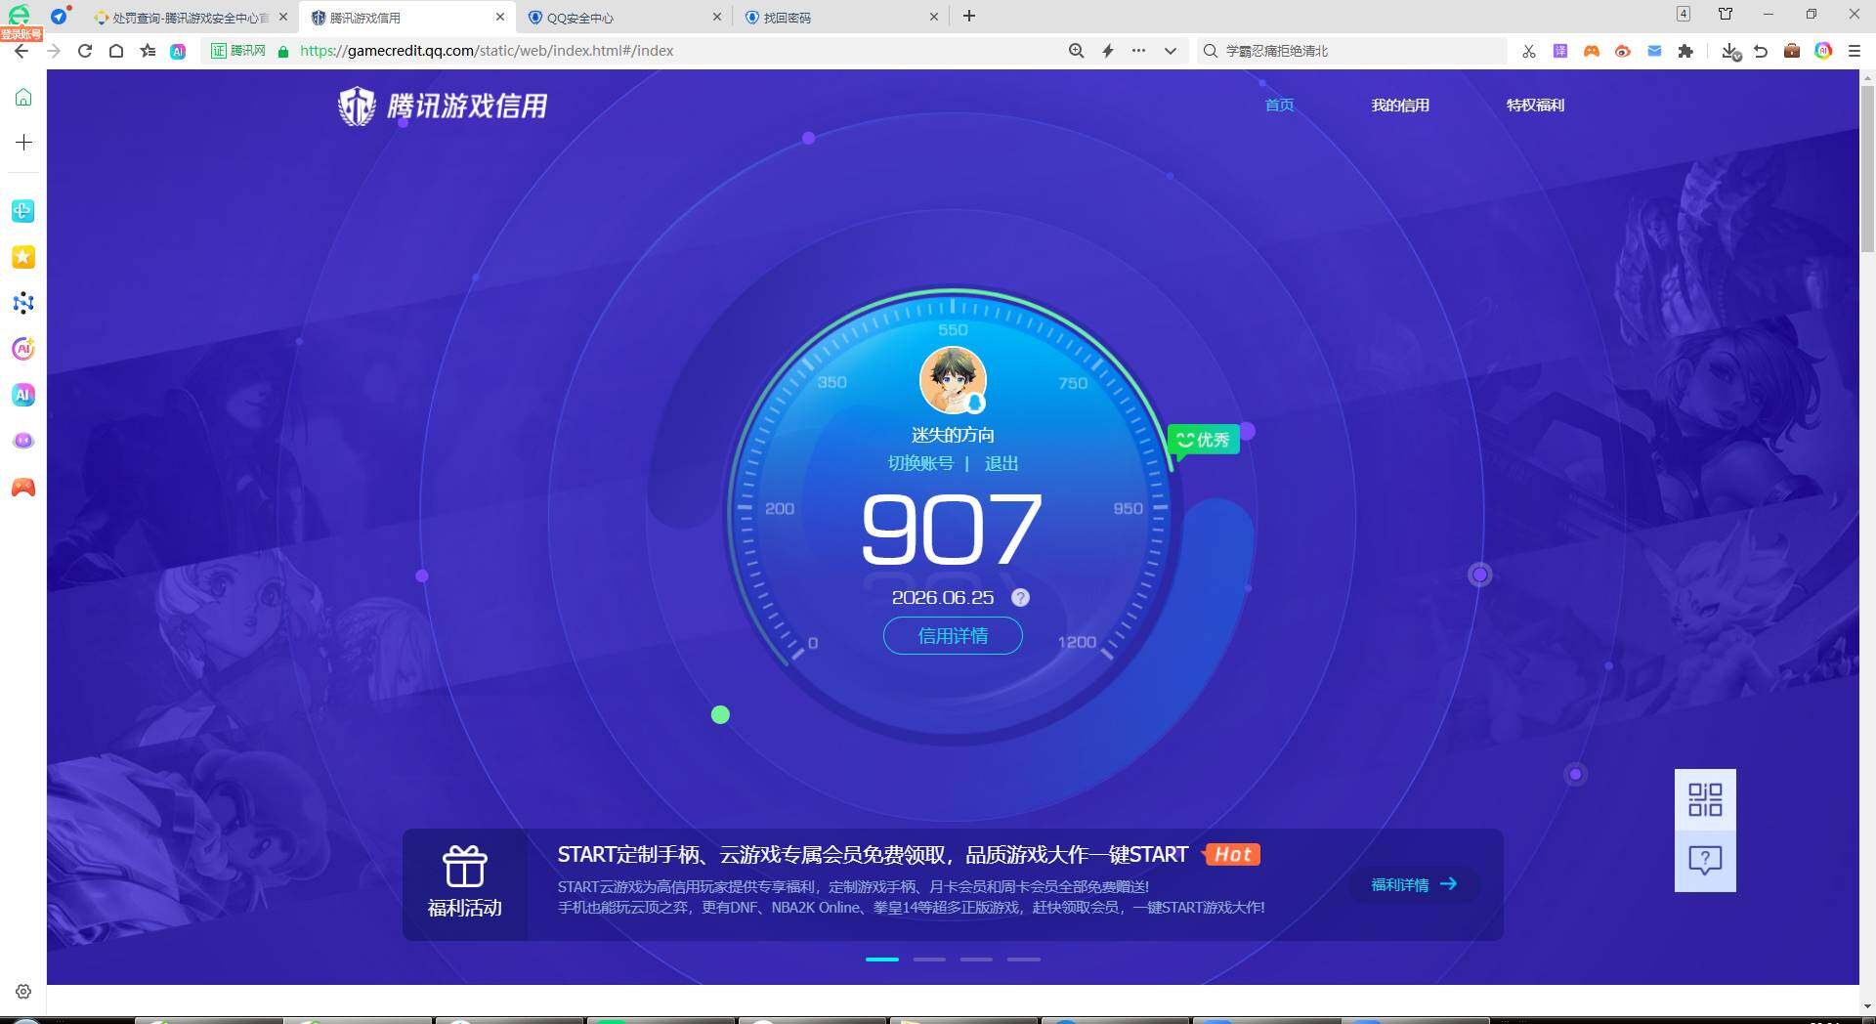Click the 福利活动 gift icon

(x=465, y=866)
